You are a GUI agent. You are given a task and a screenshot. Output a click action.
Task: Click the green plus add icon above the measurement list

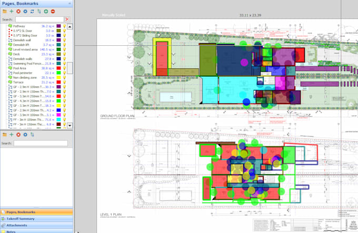[12, 12]
